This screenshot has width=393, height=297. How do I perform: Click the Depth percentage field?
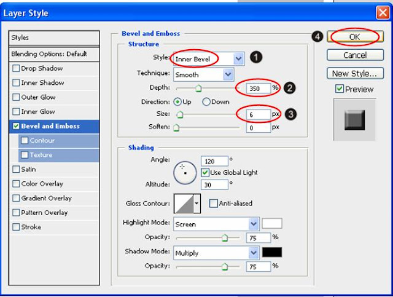pos(258,88)
